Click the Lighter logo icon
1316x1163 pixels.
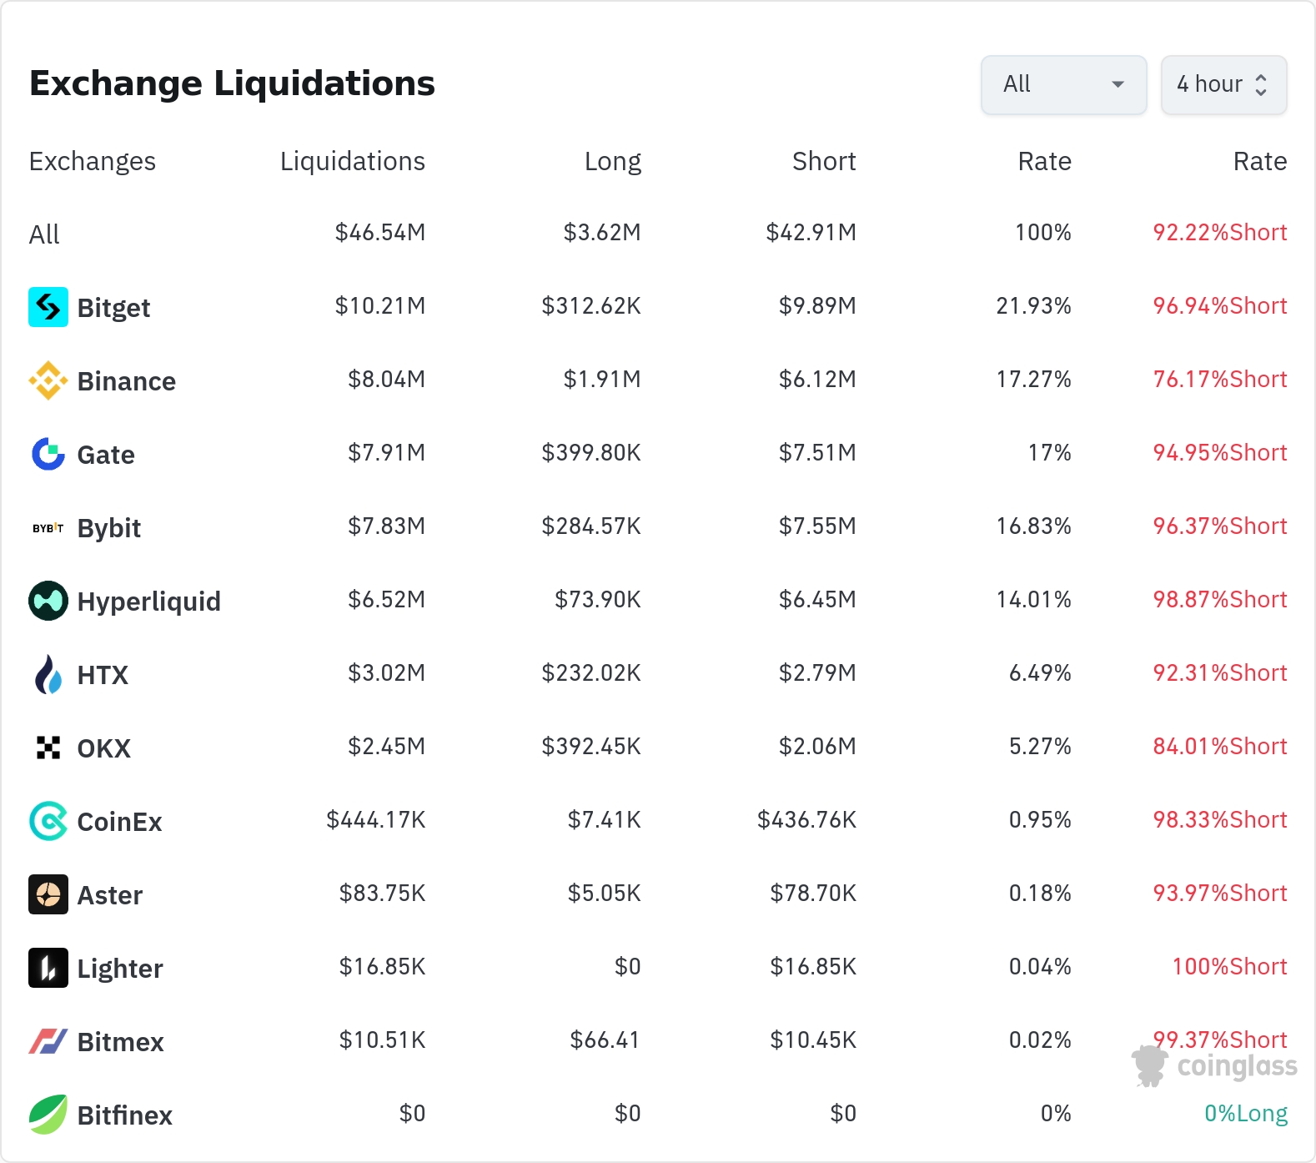[48, 968]
